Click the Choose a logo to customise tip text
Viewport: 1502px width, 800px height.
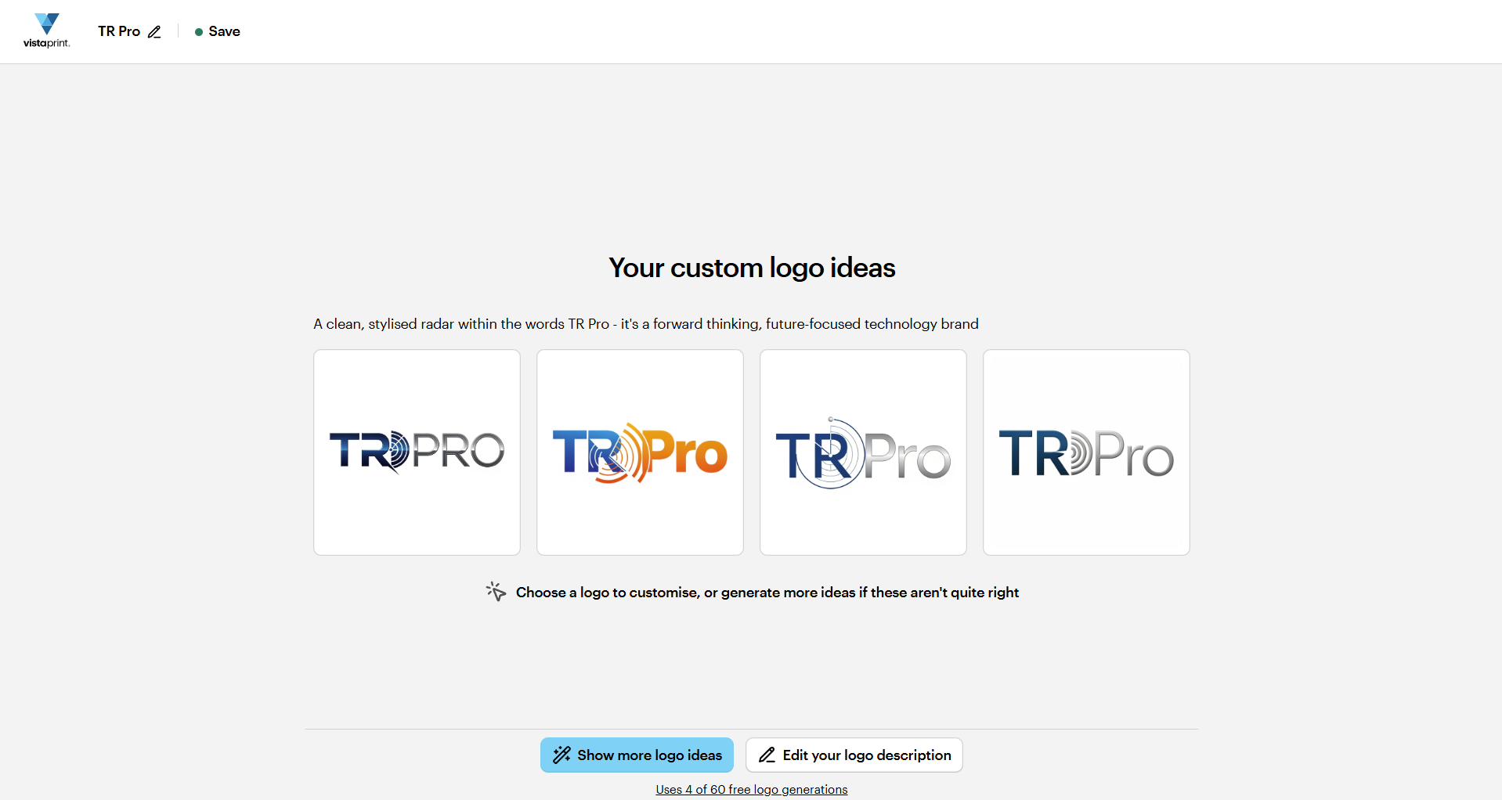pyautogui.click(x=767, y=593)
